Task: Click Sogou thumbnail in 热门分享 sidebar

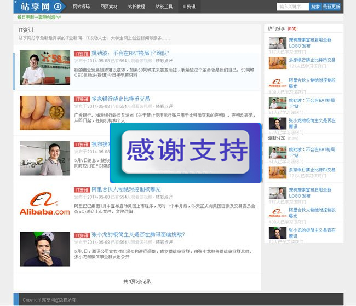Action: 278,43
